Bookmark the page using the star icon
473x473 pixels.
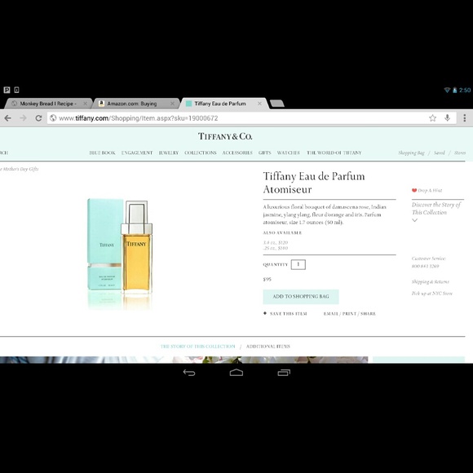(x=432, y=118)
